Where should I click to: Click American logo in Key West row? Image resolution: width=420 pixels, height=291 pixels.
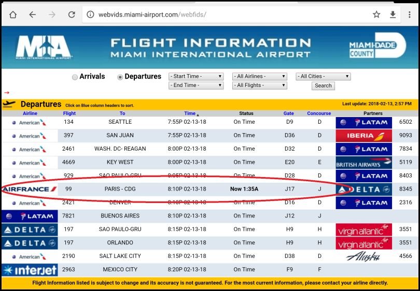[x=30, y=163]
